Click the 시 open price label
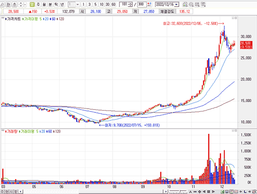The image size is (257, 194). click(82, 12)
